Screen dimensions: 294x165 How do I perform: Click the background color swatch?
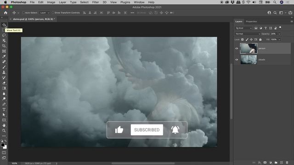[6, 148]
